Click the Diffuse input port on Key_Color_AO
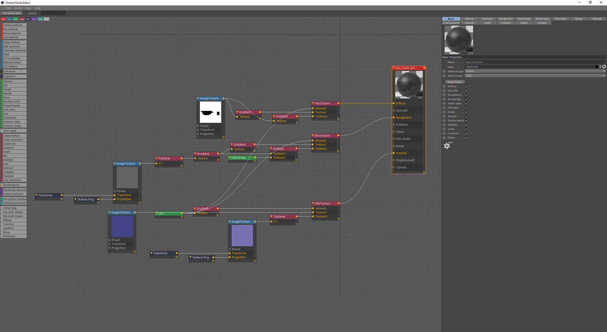Screen dimensions: 607x332 click(x=394, y=103)
